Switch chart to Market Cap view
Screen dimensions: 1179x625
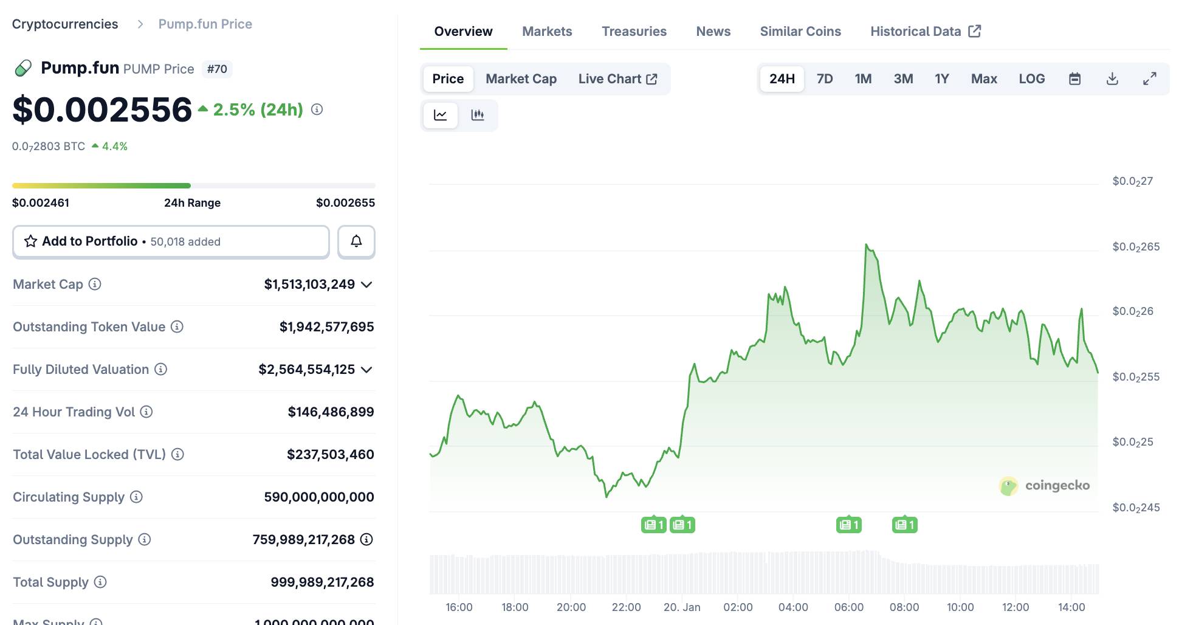point(520,78)
